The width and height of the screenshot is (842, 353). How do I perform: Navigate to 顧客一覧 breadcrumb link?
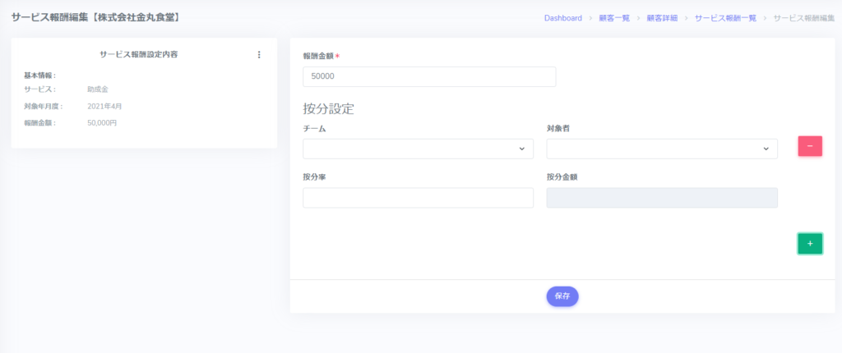click(614, 17)
